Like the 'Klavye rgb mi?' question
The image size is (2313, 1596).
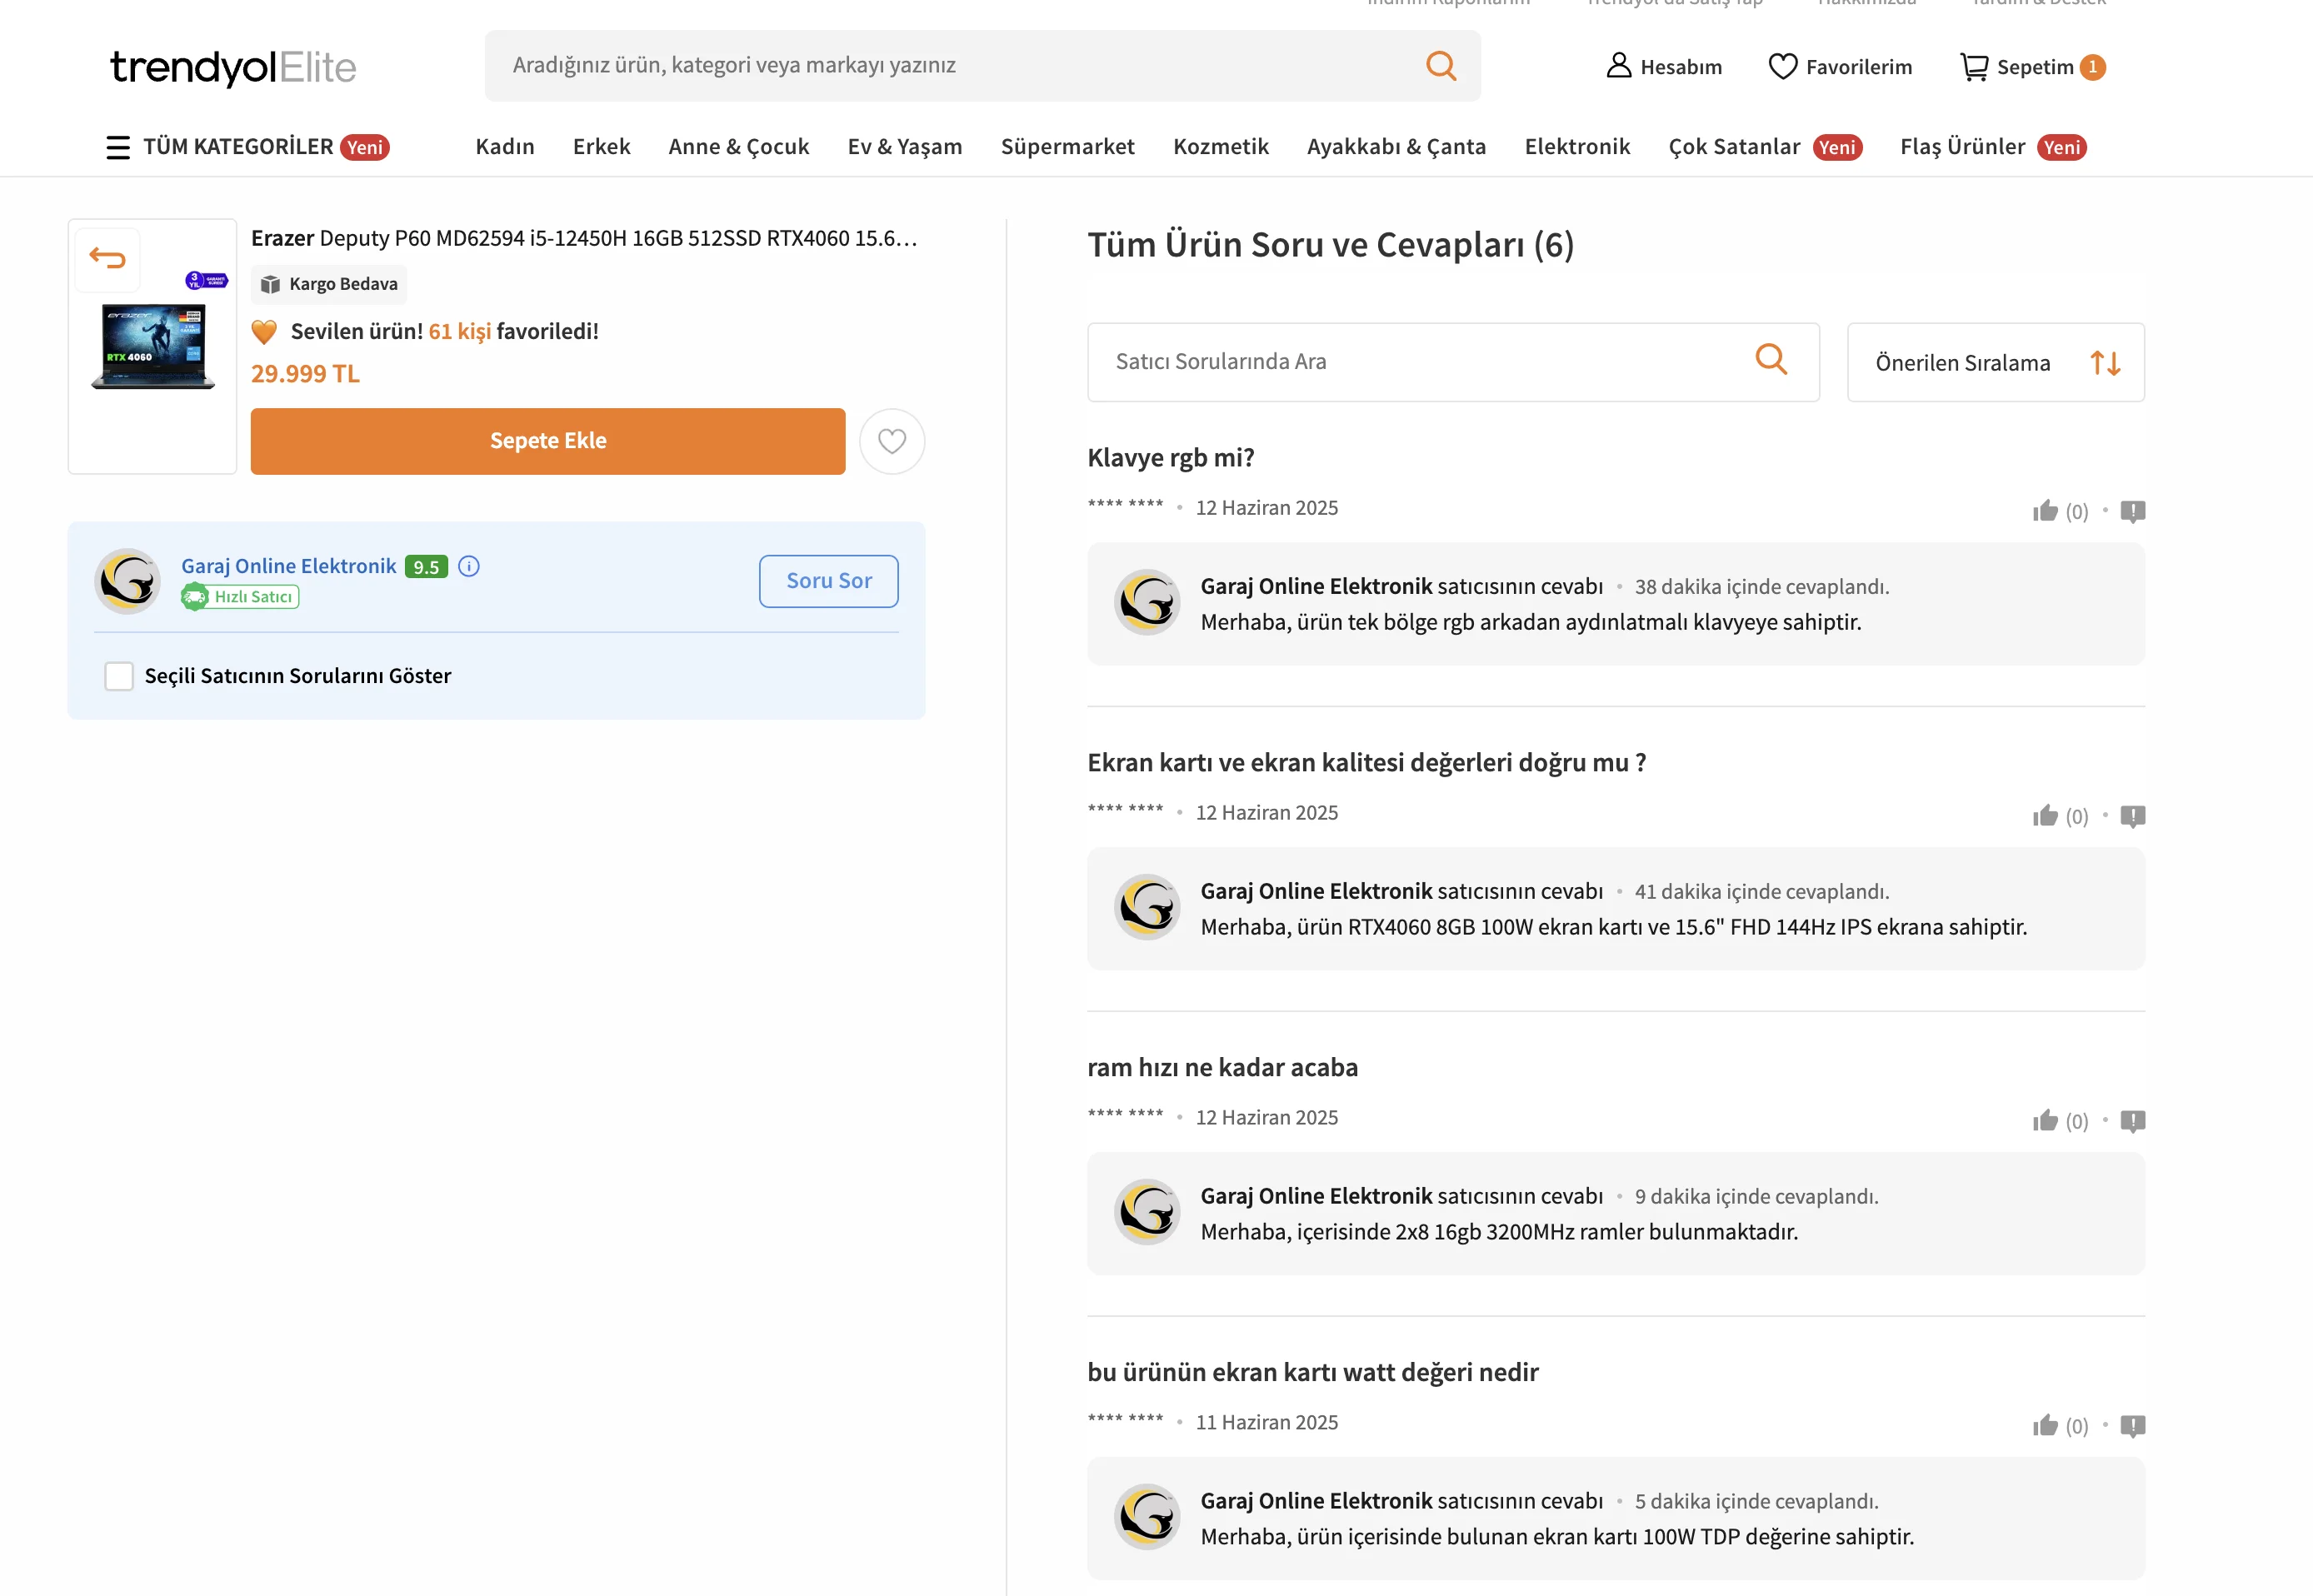pyautogui.click(x=2045, y=511)
